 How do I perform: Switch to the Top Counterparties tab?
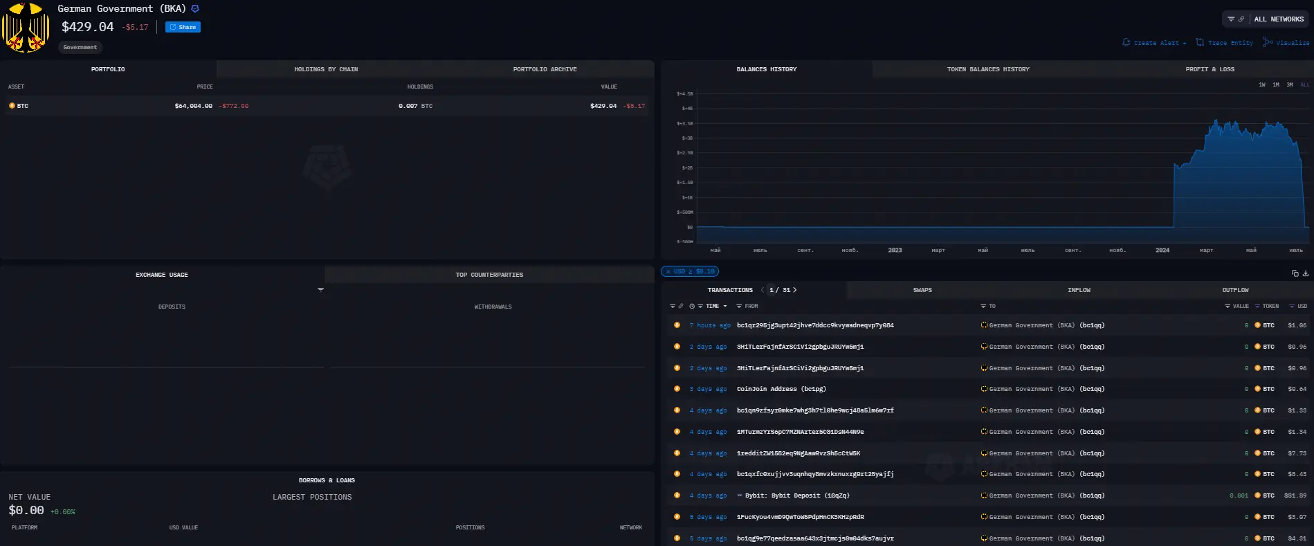coord(489,275)
